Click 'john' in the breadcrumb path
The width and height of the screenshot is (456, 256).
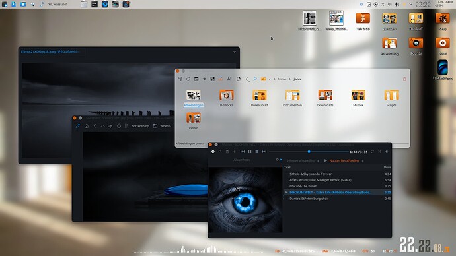pos(297,79)
